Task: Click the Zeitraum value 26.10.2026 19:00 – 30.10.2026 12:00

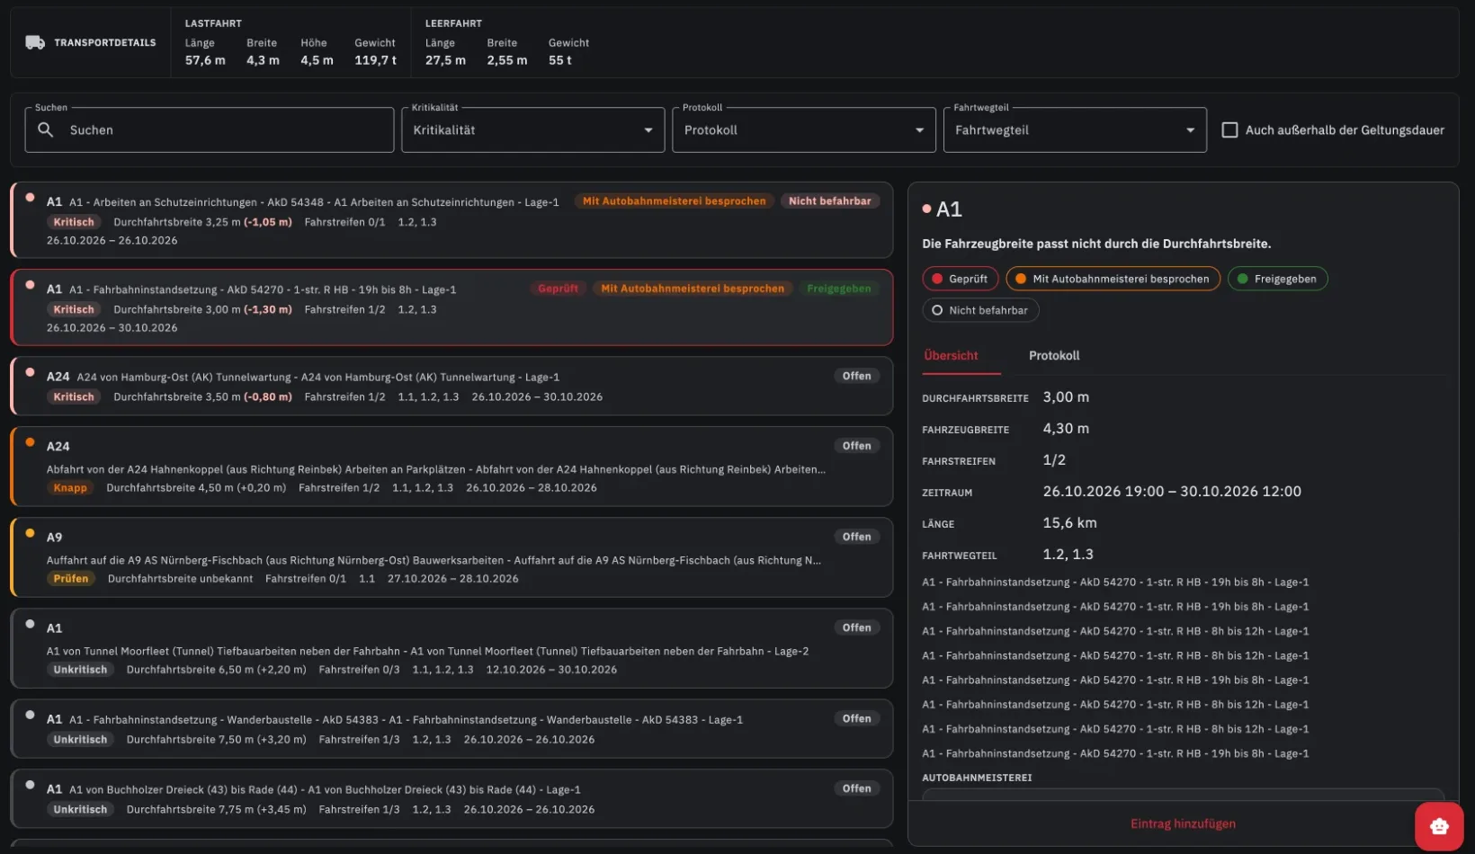Action: (x=1172, y=491)
